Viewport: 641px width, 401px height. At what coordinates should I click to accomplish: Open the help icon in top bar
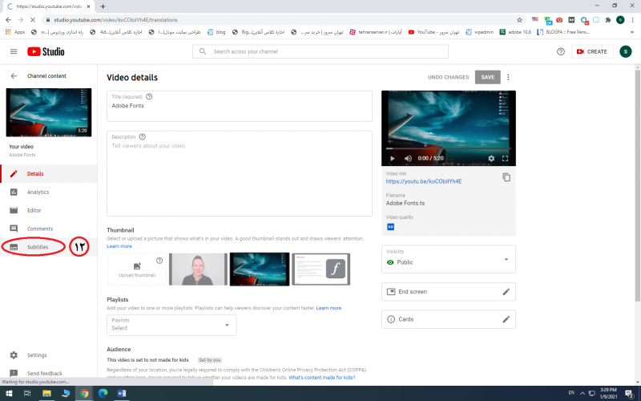[x=560, y=51]
